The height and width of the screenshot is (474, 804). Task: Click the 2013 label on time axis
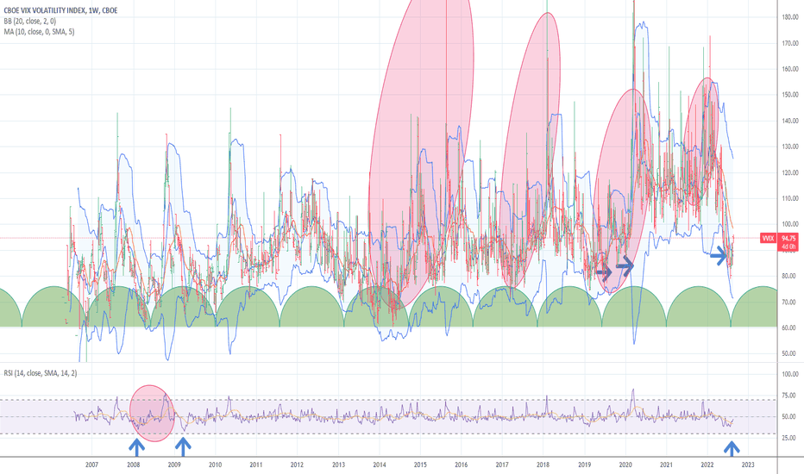point(338,465)
